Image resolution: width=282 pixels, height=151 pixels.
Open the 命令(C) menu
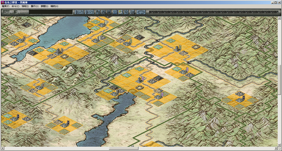pos(16,6)
